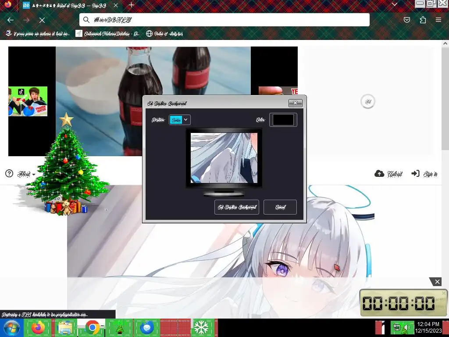Image resolution: width=449 pixels, height=337 pixels.
Task: Click the anime girl hosted image
Action: pyautogui.click(x=221, y=252)
